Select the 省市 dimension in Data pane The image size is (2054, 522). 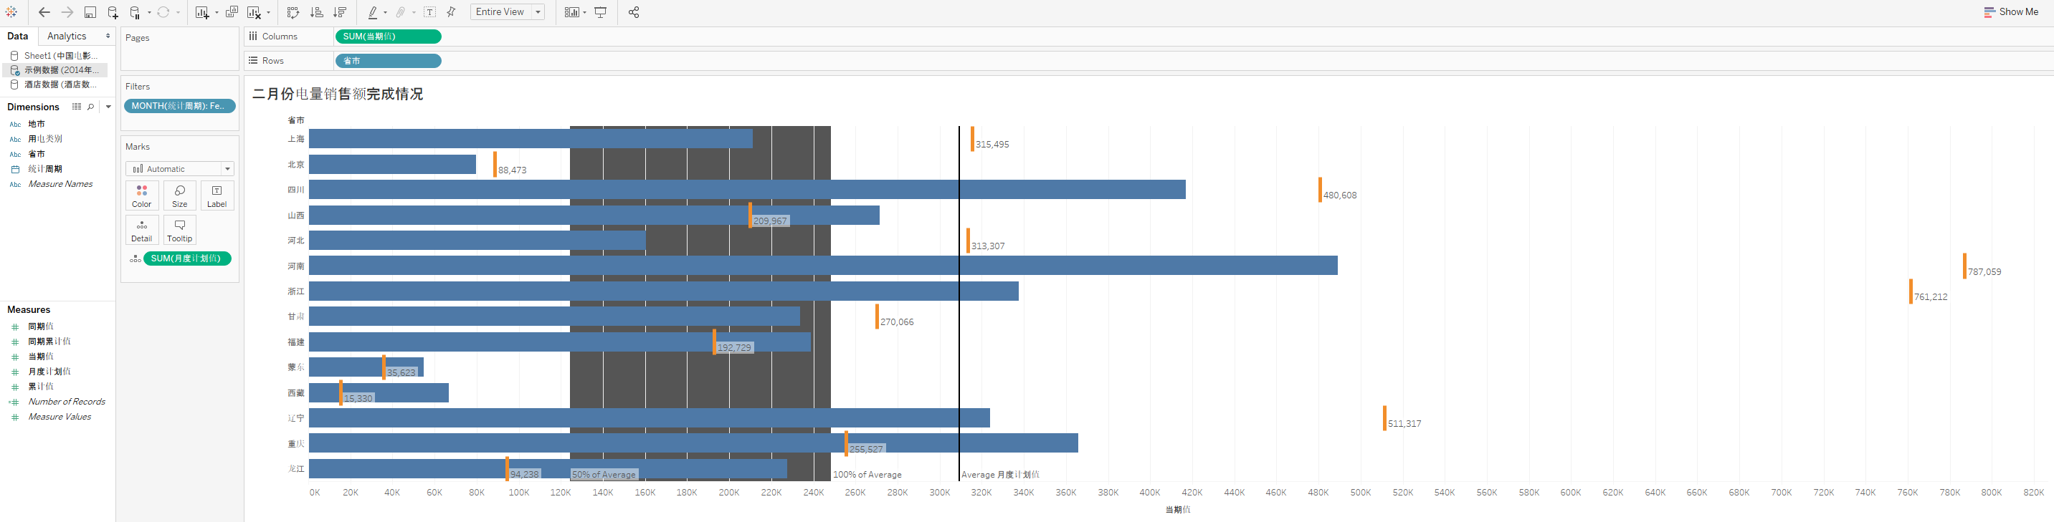pos(37,154)
